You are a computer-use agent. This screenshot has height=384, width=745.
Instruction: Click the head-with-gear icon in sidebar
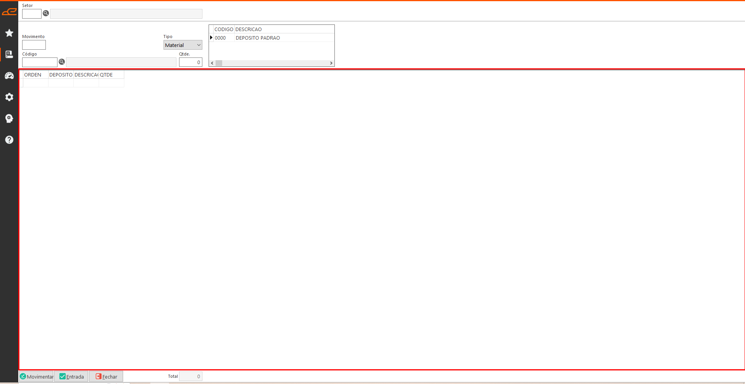(9, 118)
